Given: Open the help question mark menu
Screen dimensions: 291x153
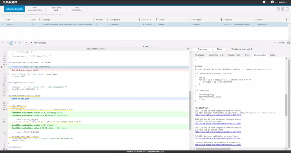Looking at the screenshot, I should [x=273, y=2].
